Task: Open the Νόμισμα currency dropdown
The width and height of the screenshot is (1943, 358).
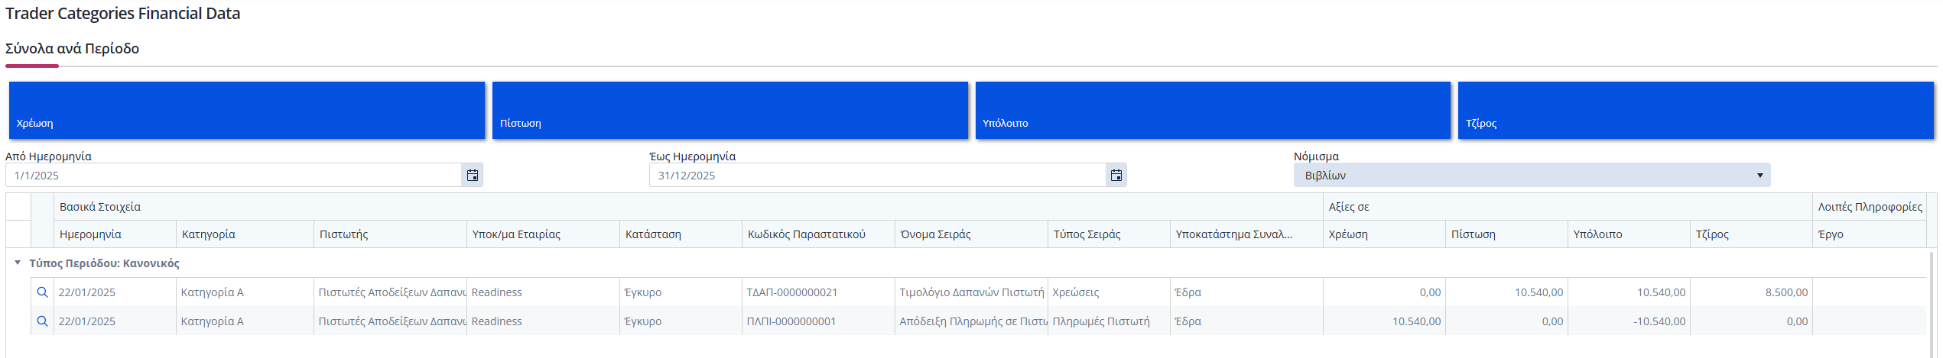Action: [x=1532, y=176]
